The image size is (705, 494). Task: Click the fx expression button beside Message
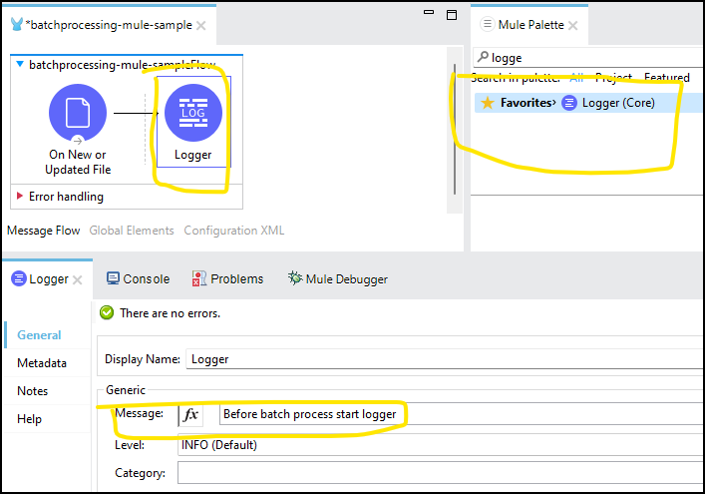(x=191, y=414)
